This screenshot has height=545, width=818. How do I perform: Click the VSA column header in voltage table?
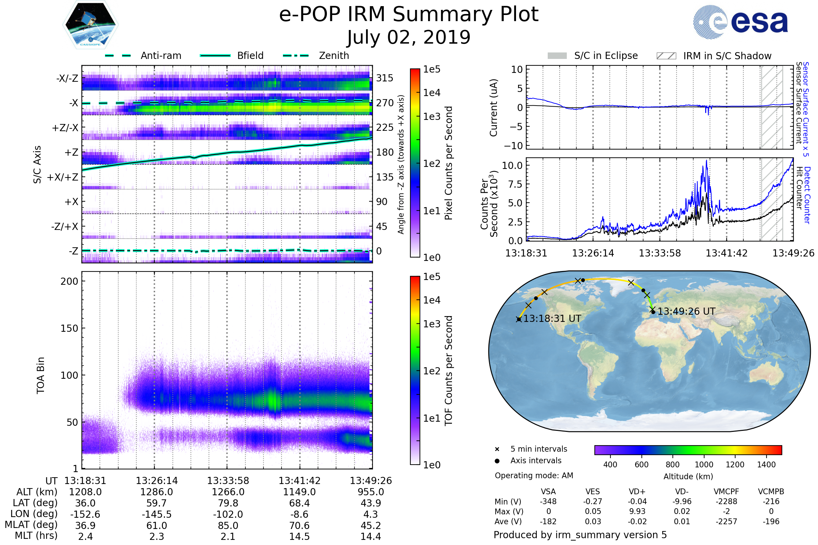click(548, 492)
